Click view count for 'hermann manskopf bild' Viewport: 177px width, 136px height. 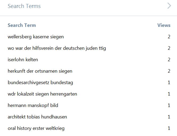click(x=169, y=105)
